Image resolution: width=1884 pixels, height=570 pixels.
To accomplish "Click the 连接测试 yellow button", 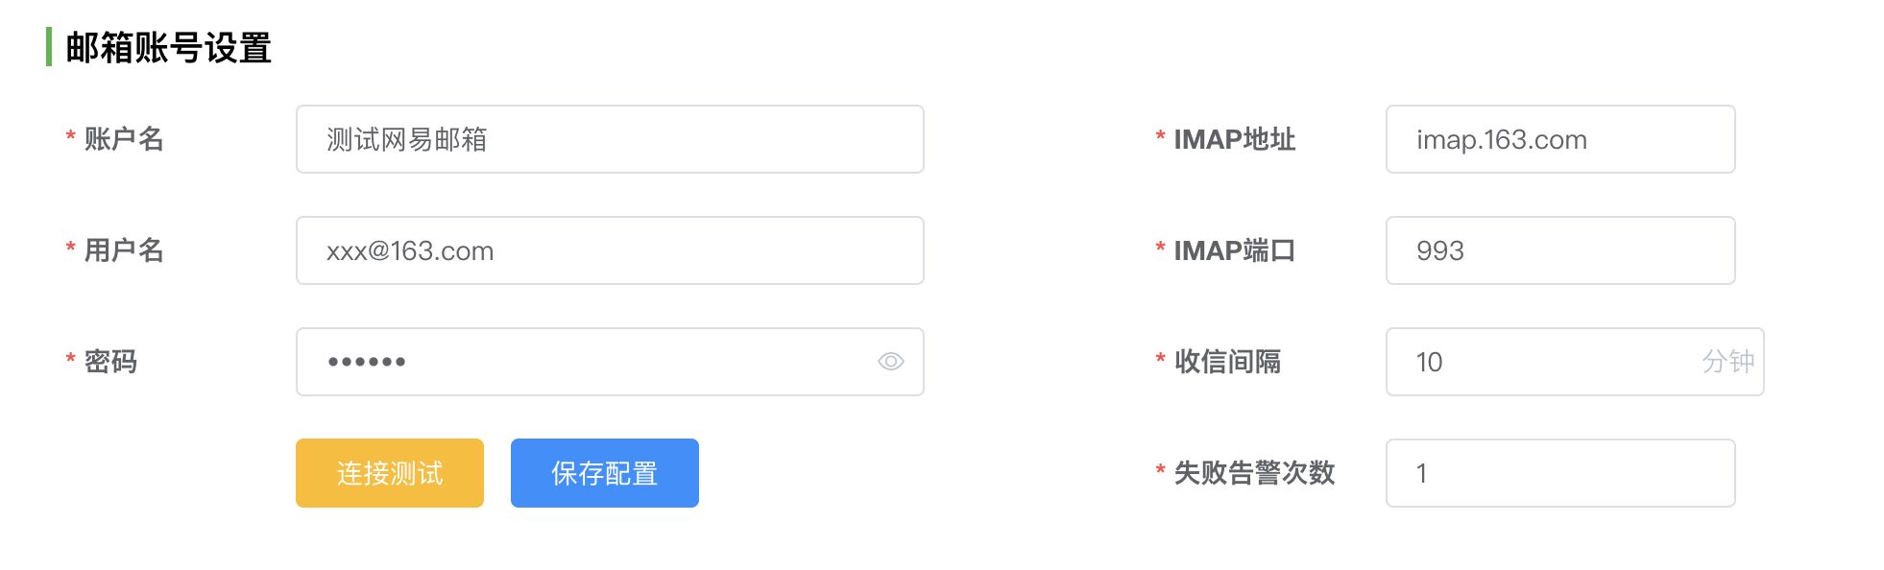I will [x=390, y=473].
